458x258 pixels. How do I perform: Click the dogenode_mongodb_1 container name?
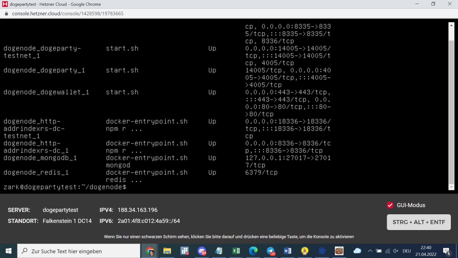[x=40, y=158]
